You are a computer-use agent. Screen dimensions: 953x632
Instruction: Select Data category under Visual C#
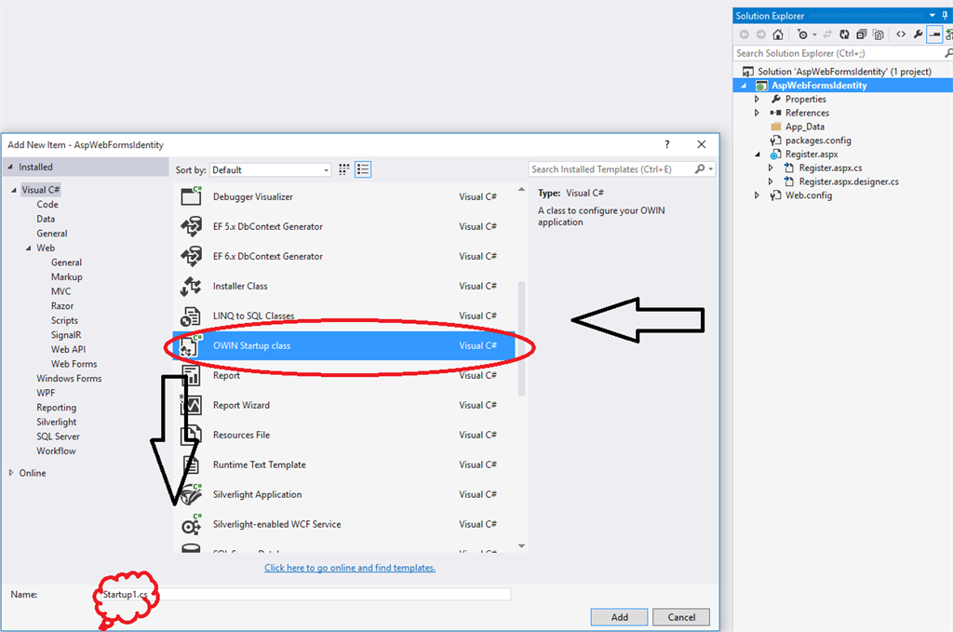click(46, 220)
